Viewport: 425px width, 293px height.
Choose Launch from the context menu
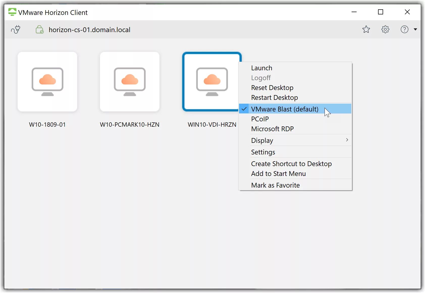[x=295, y=68]
